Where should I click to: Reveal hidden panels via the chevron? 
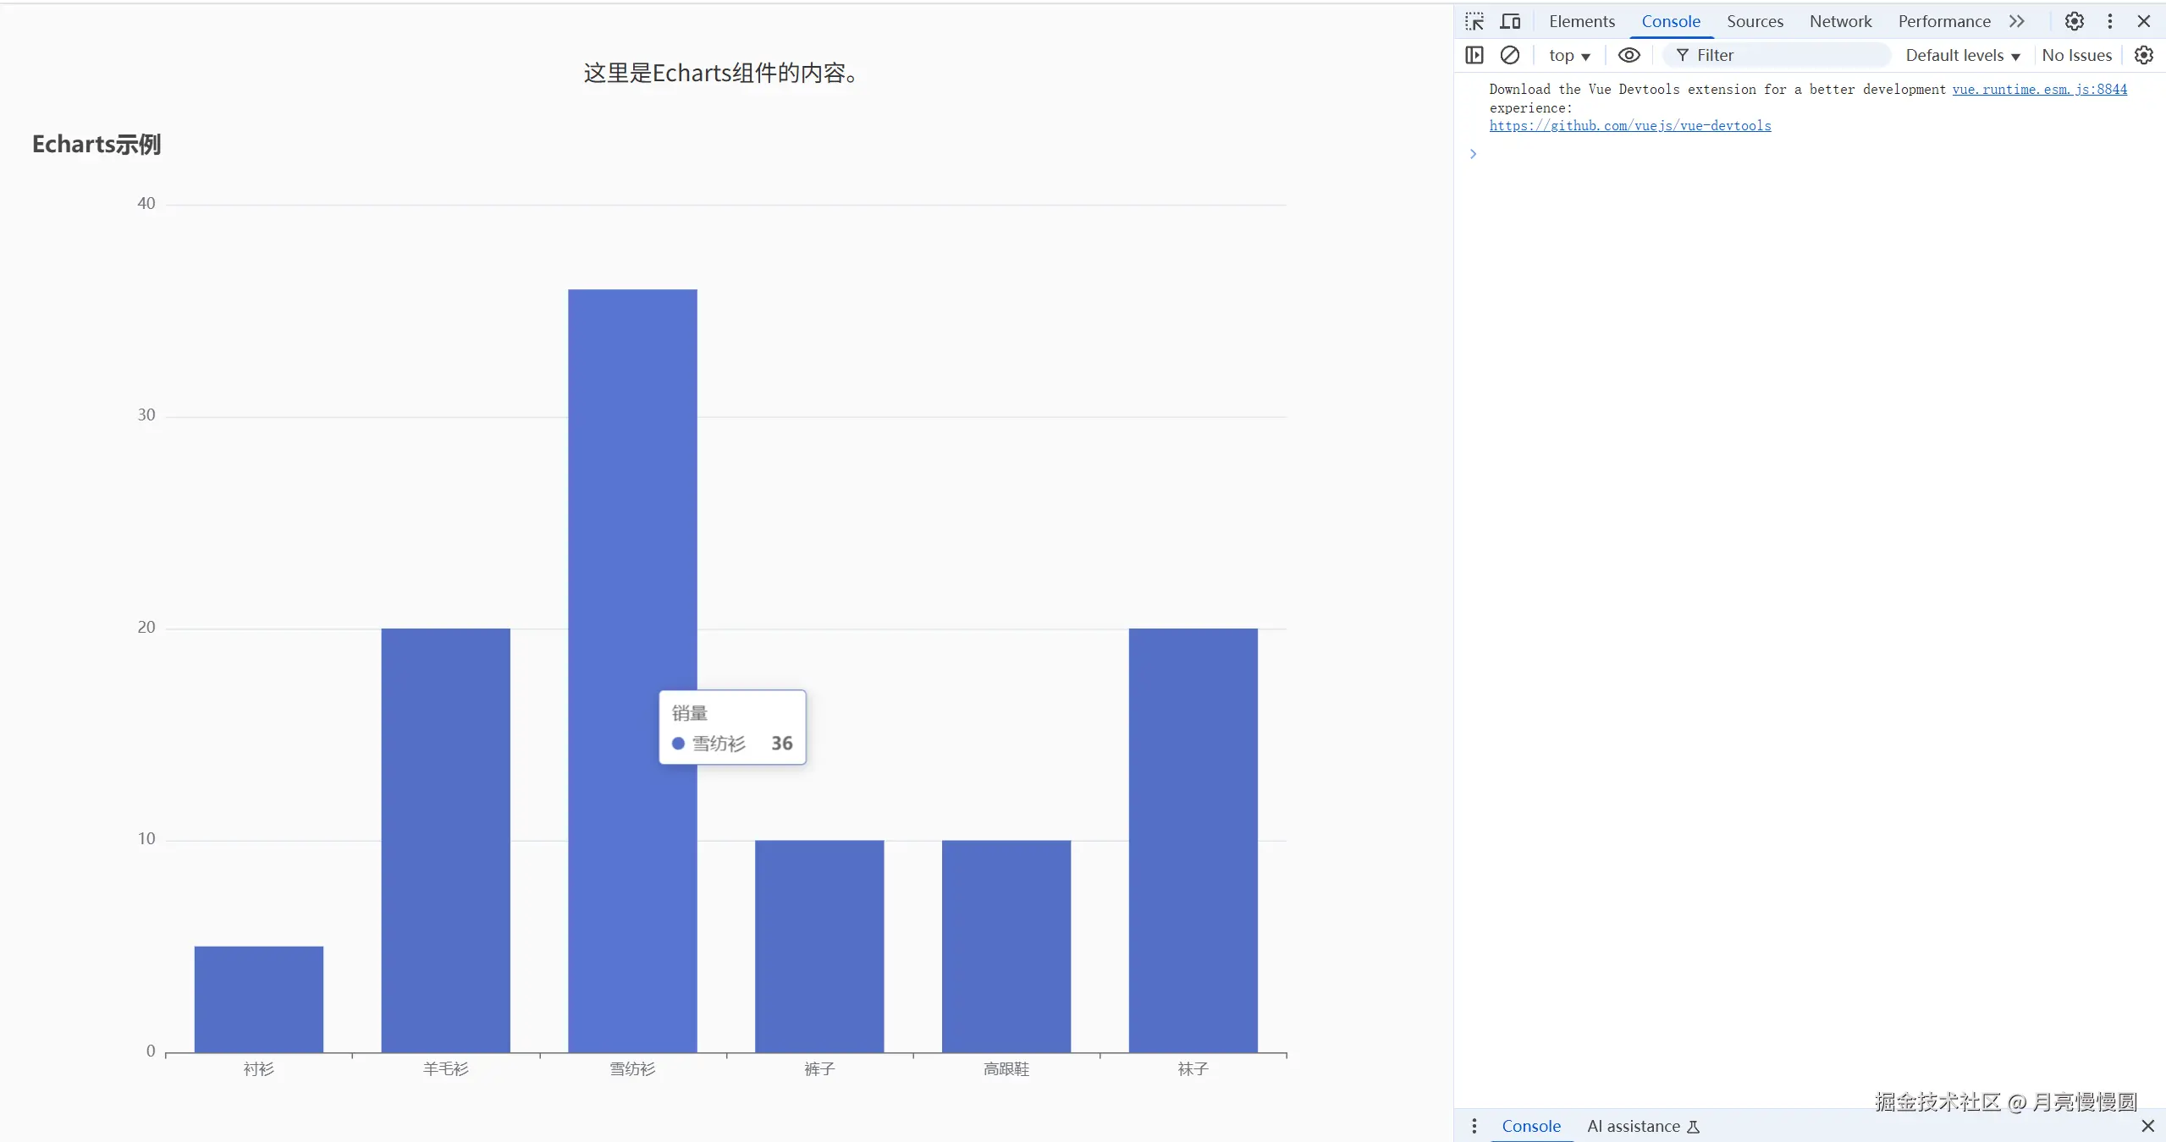[2017, 21]
